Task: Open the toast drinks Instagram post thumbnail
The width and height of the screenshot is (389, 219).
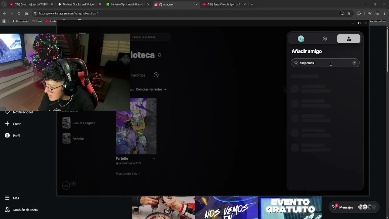Action: pos(164,208)
